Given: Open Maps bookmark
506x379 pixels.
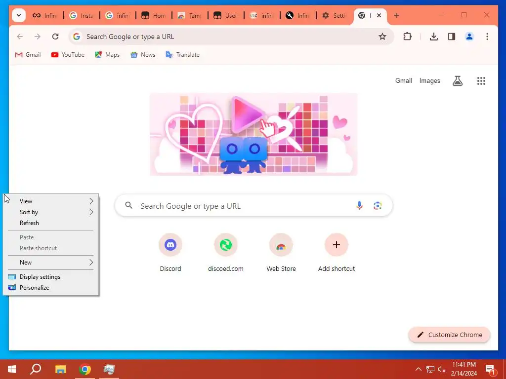Looking at the screenshot, I should pos(107,55).
